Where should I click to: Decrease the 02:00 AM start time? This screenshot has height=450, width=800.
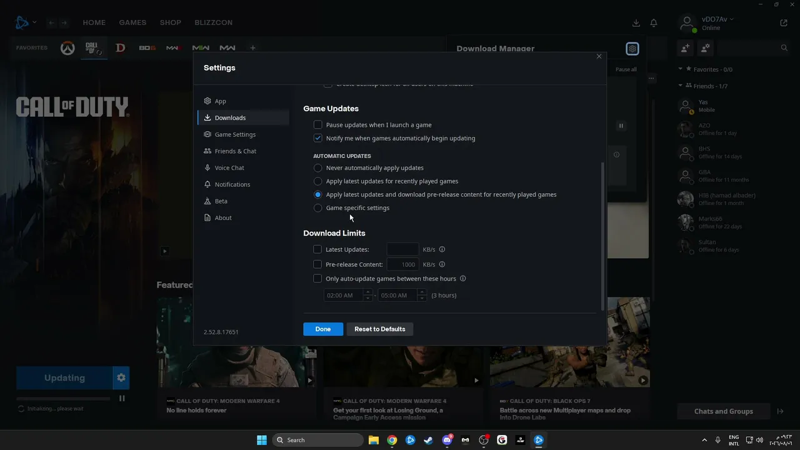(368, 298)
